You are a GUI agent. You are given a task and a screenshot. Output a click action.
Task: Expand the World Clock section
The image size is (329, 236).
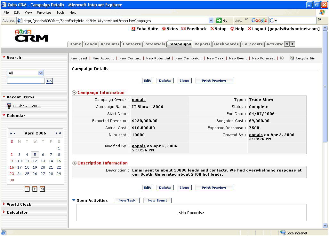click(4, 204)
